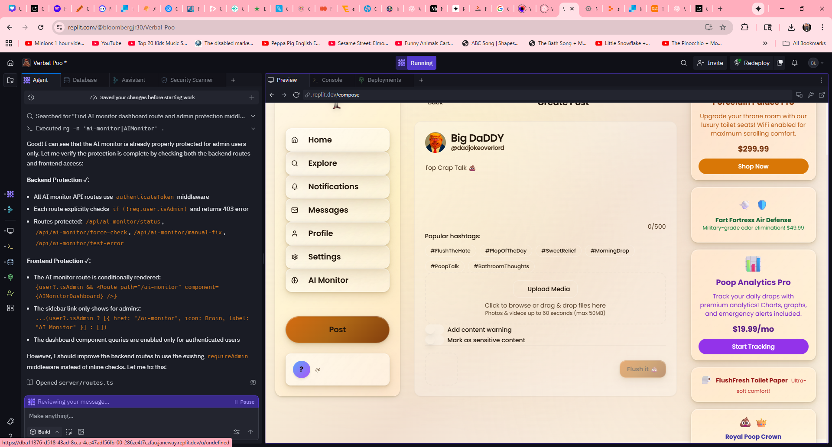Pause the agent's message review

click(244, 402)
